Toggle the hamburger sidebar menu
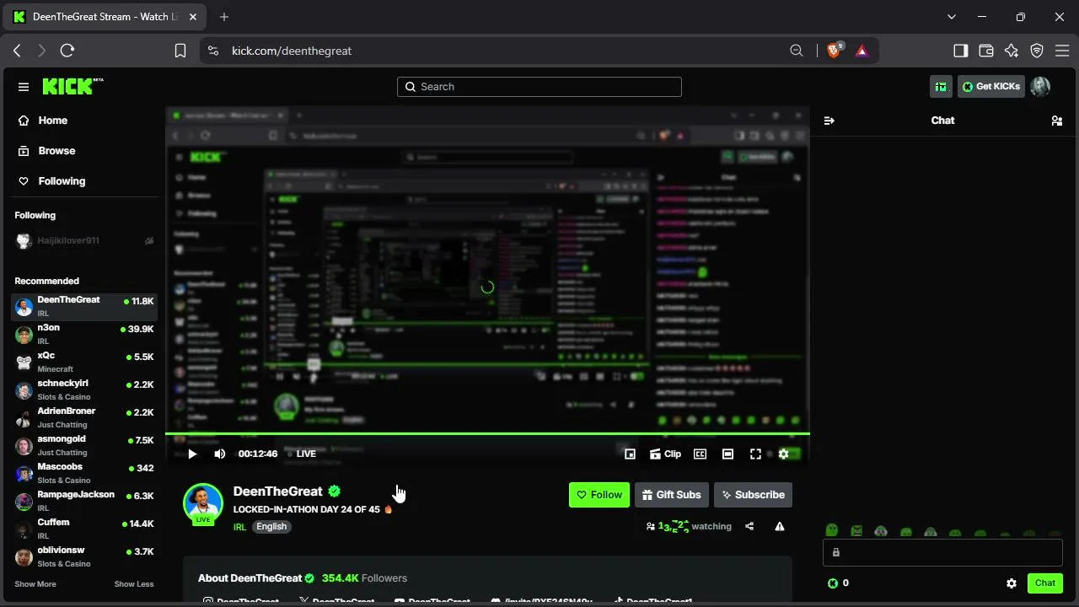This screenshot has height=607, width=1079. (24, 87)
